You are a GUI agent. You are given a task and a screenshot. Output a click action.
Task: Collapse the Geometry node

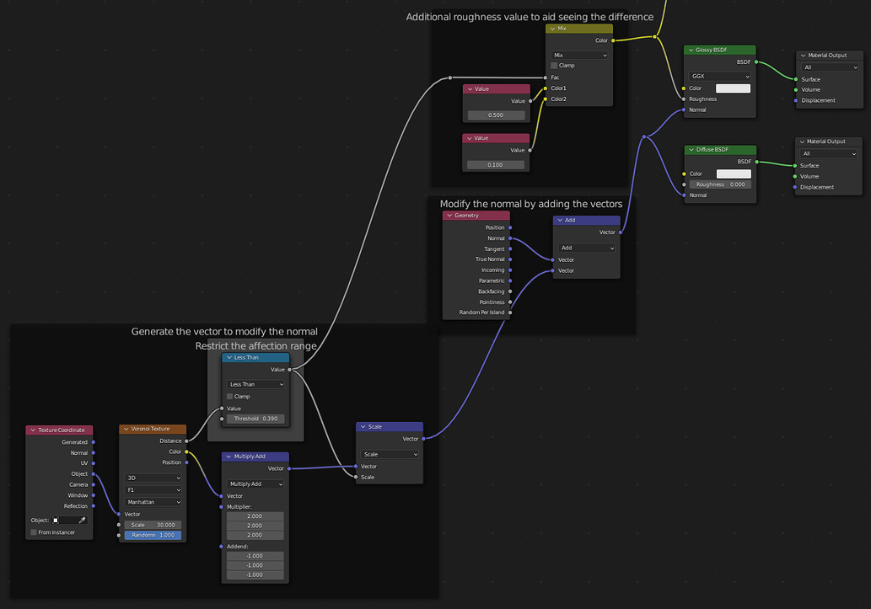pyautogui.click(x=449, y=216)
